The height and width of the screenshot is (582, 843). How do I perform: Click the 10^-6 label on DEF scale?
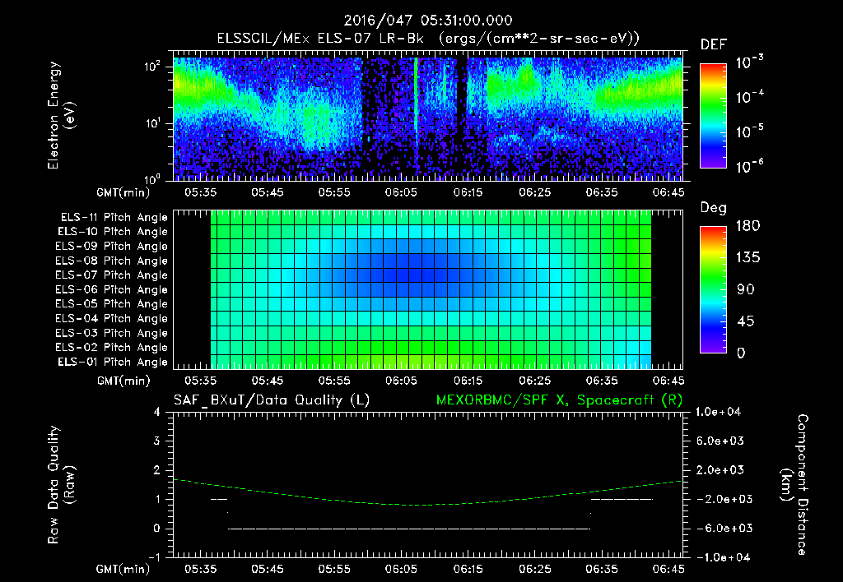click(x=749, y=166)
